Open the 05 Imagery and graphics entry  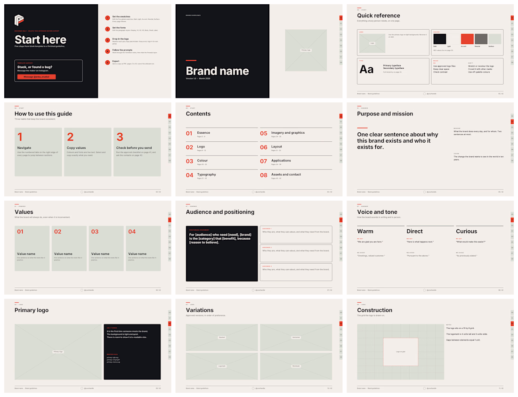[x=296, y=134]
